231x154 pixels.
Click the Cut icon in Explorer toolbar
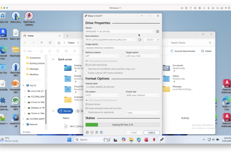click(41, 51)
